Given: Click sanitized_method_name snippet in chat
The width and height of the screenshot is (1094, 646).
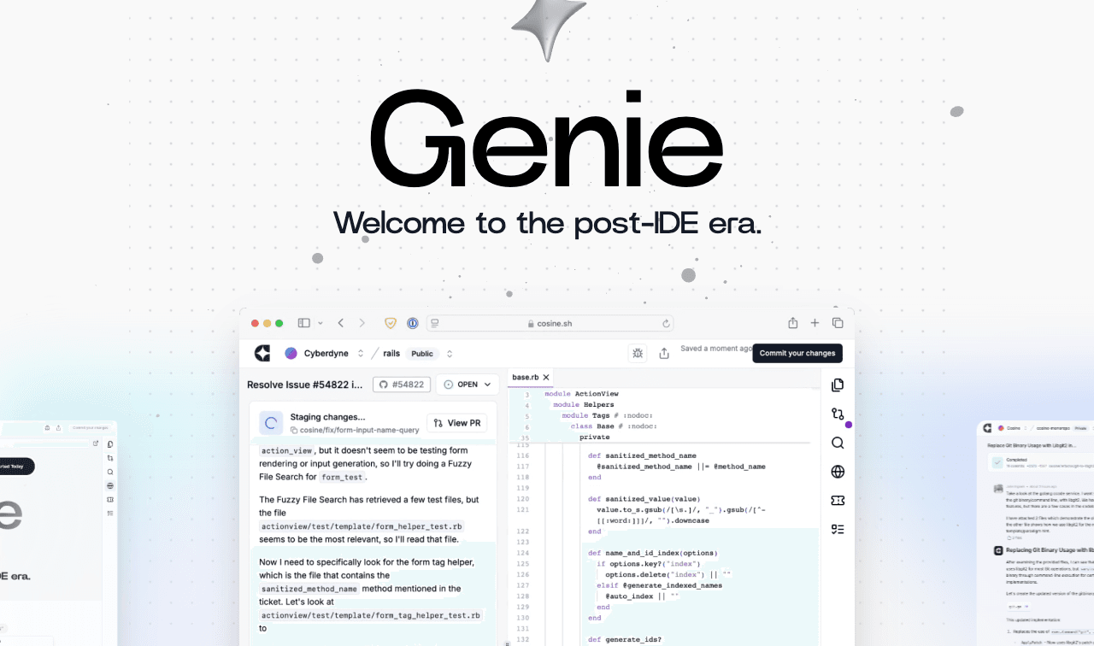Looking at the screenshot, I should [x=309, y=589].
